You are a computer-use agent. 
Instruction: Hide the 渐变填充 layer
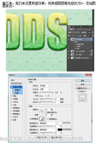tap(69, 58)
